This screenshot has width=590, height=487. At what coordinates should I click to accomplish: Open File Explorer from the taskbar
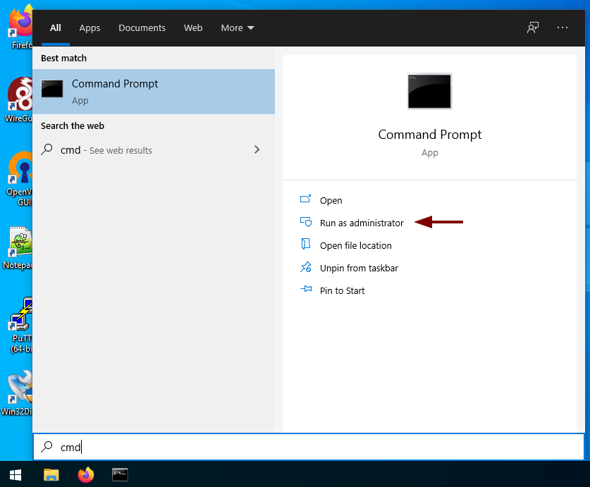(x=51, y=474)
